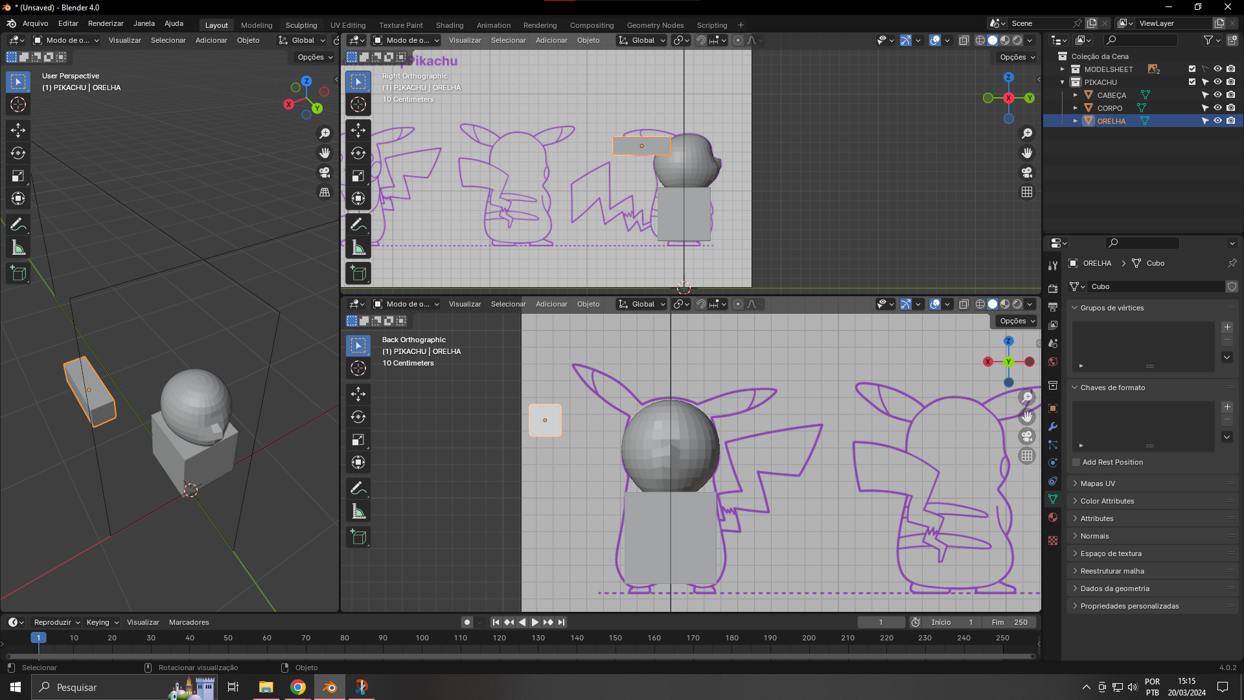Select the Move tool in left viewport

pos(18,130)
